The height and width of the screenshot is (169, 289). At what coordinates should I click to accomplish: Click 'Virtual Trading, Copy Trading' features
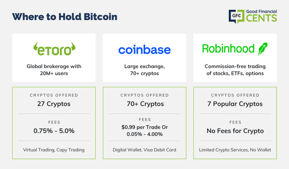(54, 150)
